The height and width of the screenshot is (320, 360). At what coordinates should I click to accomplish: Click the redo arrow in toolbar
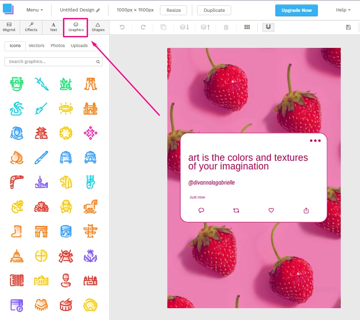(x=143, y=27)
